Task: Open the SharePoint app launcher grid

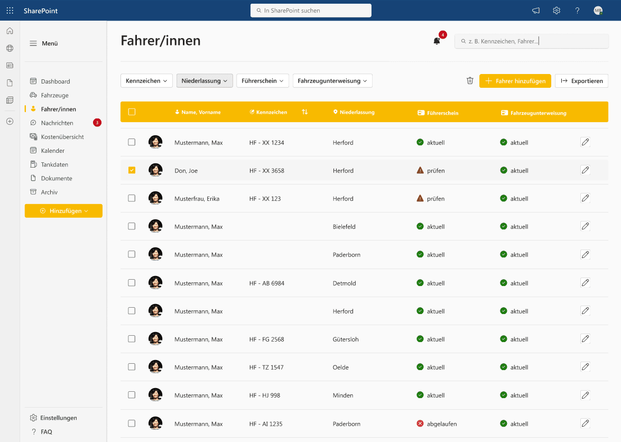Action: point(10,11)
